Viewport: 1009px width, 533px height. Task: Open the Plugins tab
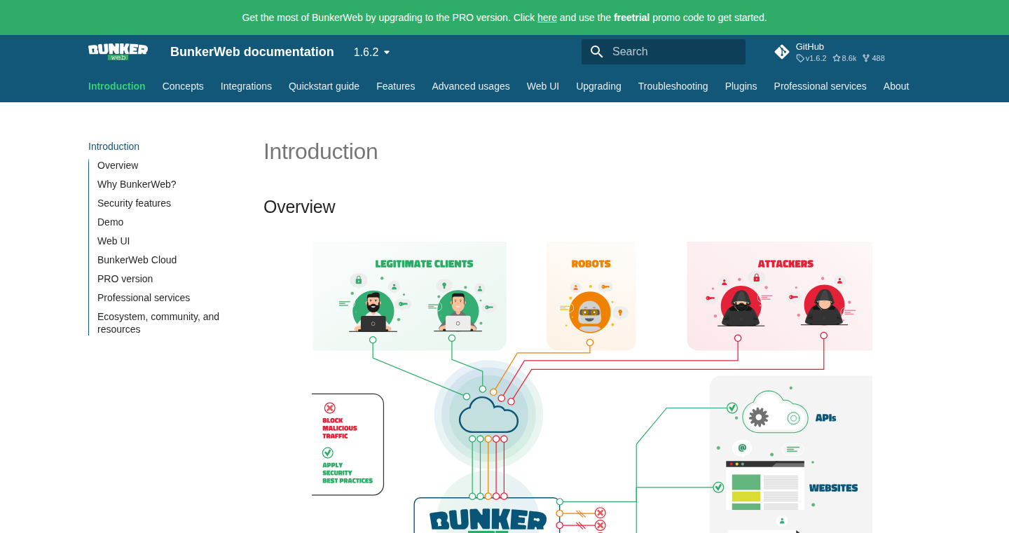click(x=741, y=86)
